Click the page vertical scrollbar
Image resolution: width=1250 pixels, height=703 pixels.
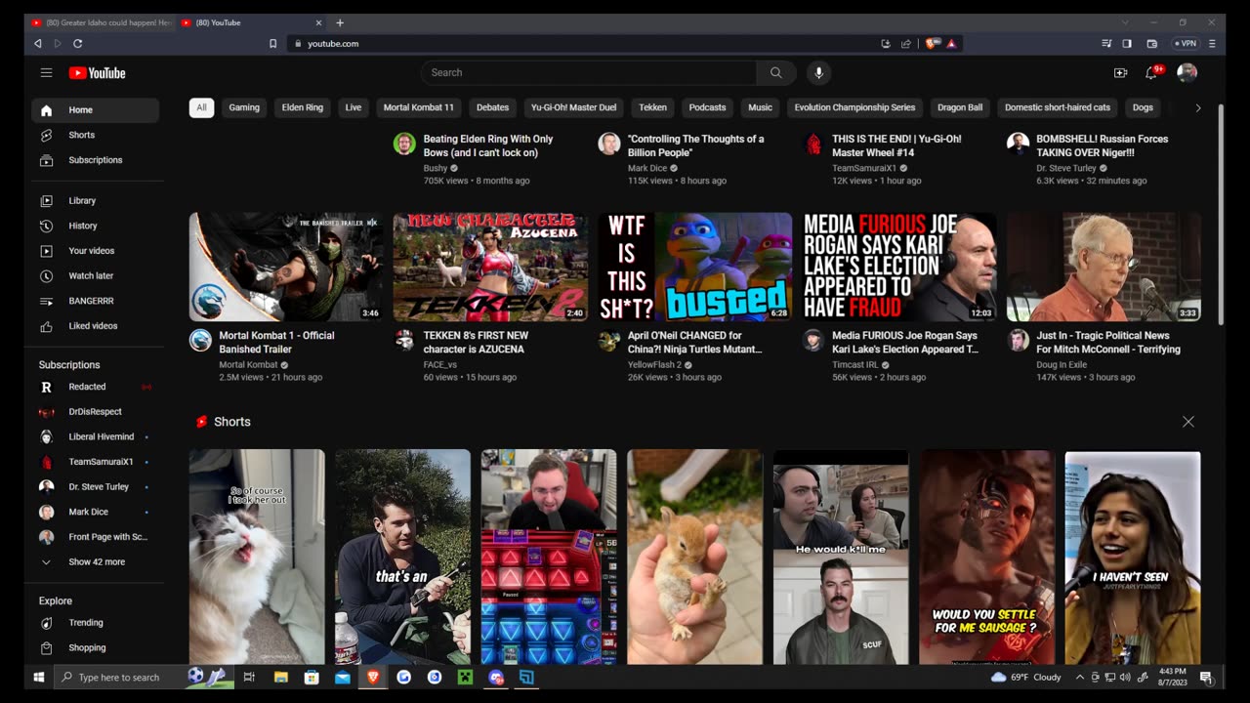pos(1221,215)
